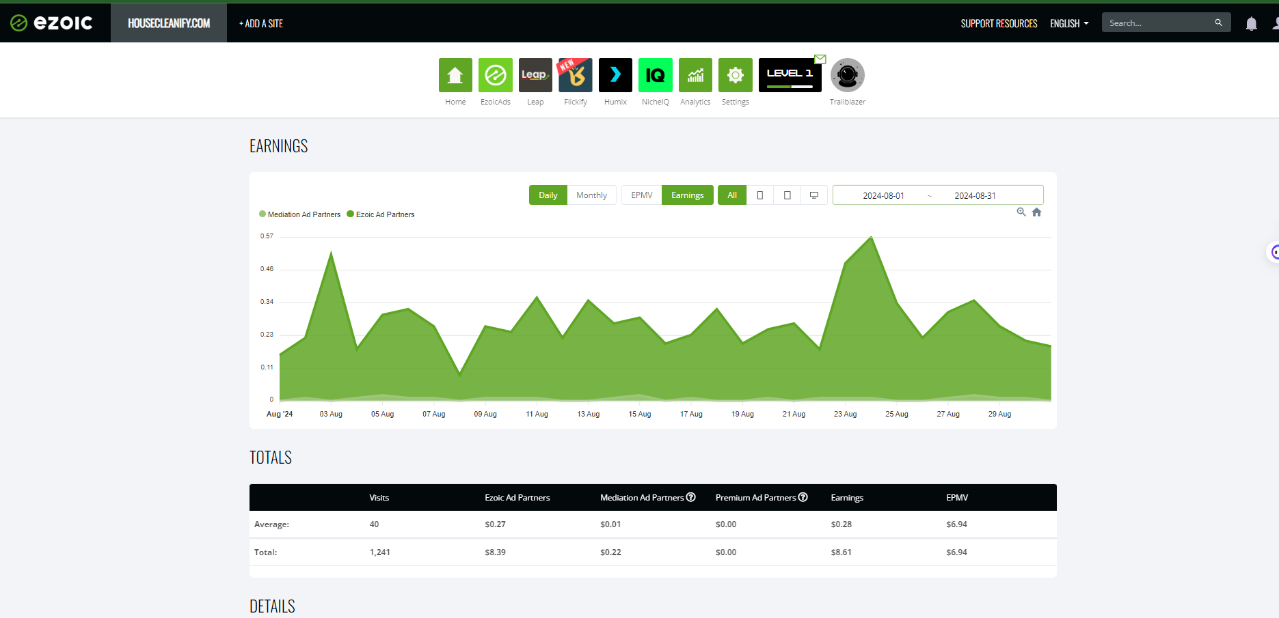
Task: Open the start date 2024-08-01 picker
Action: (883, 195)
